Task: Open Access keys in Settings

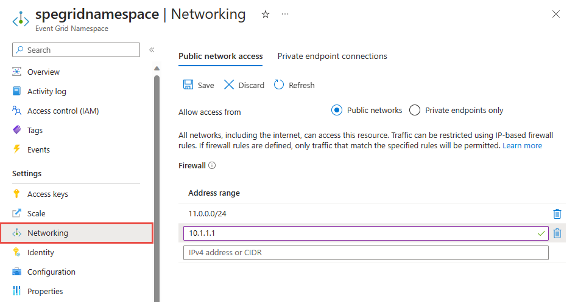Action: coord(48,194)
